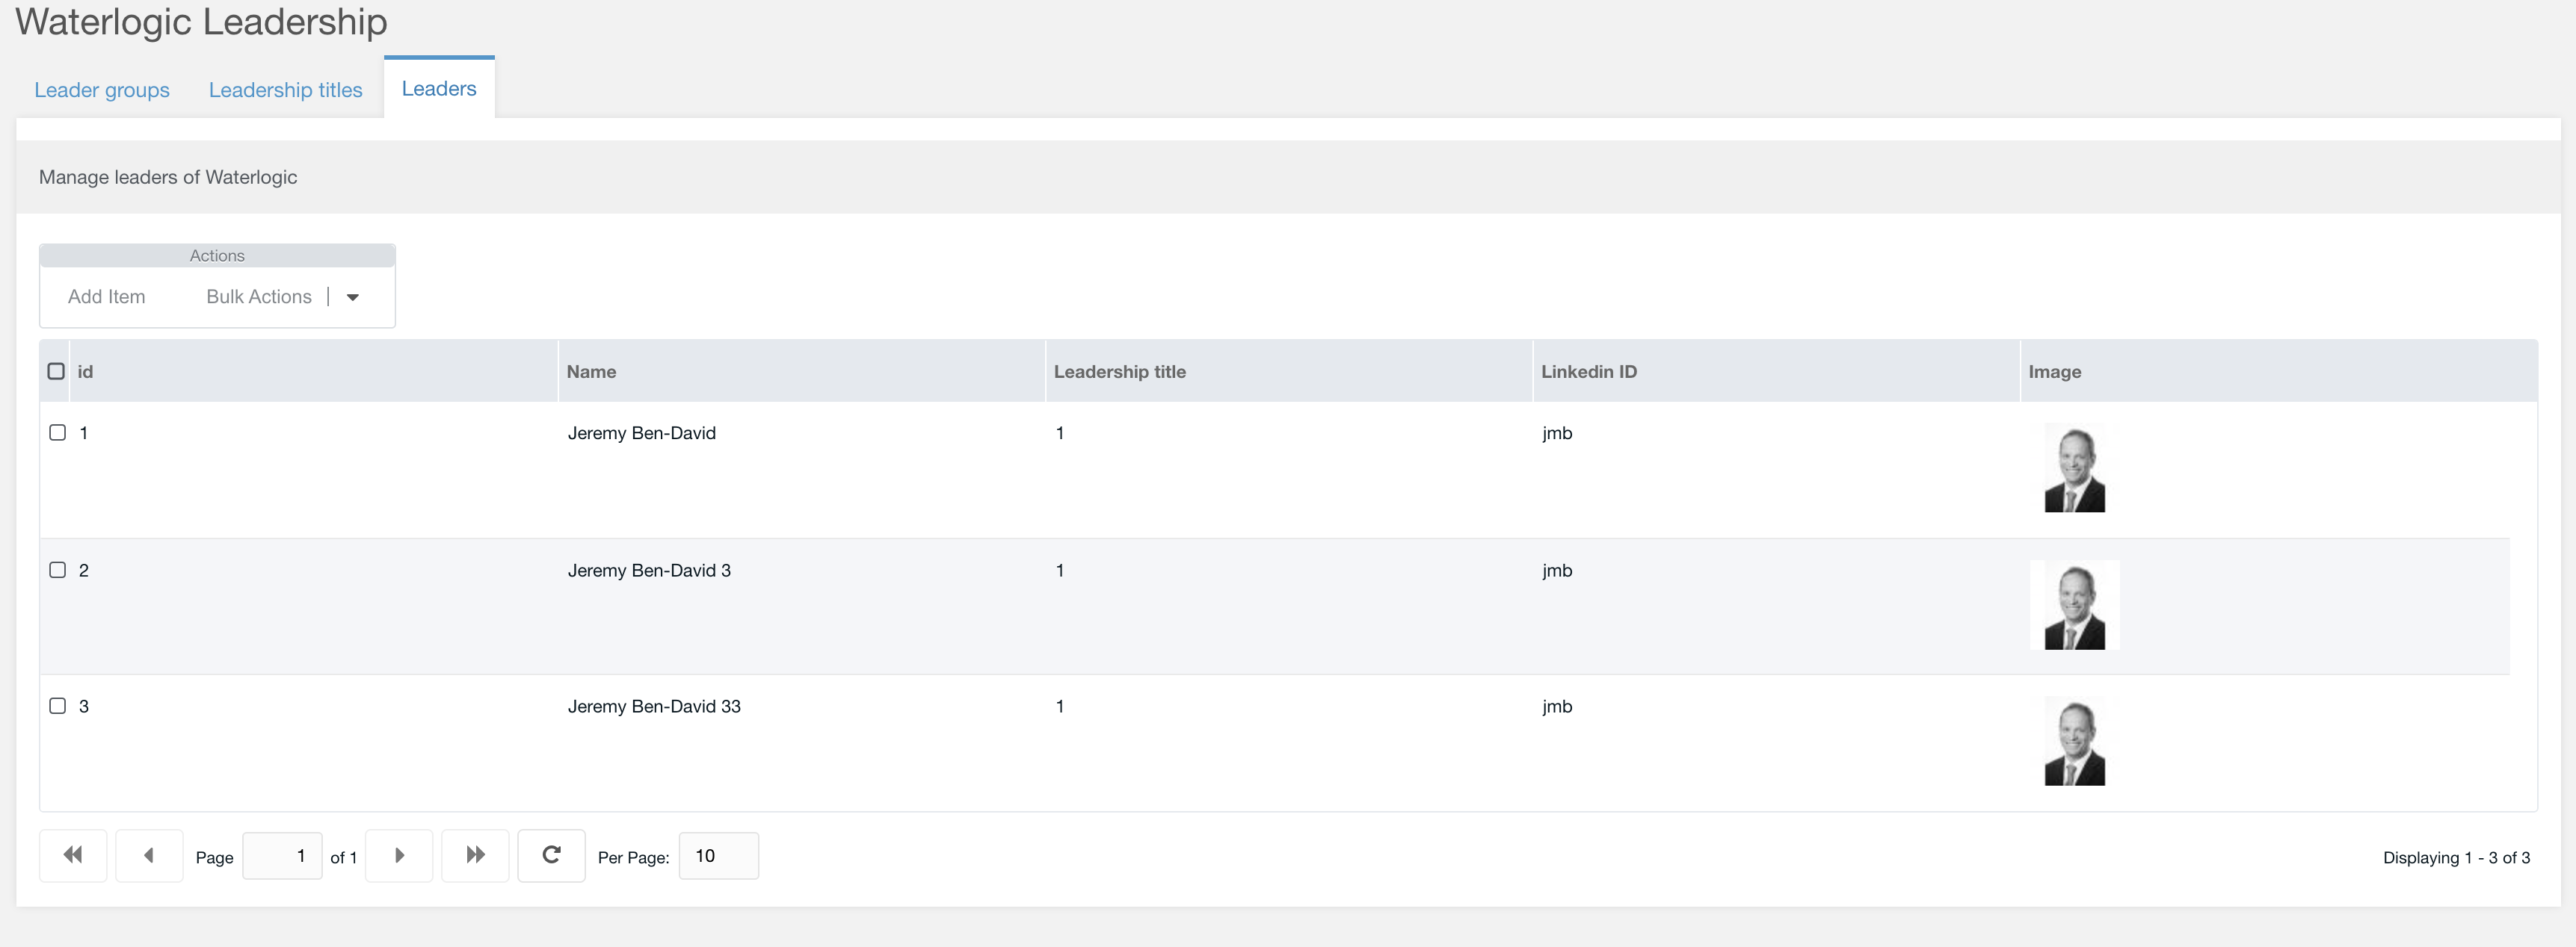Viewport: 2576px width, 947px height.
Task: Click the name 'Jeremy Ben-David 3'
Action: 649,571
